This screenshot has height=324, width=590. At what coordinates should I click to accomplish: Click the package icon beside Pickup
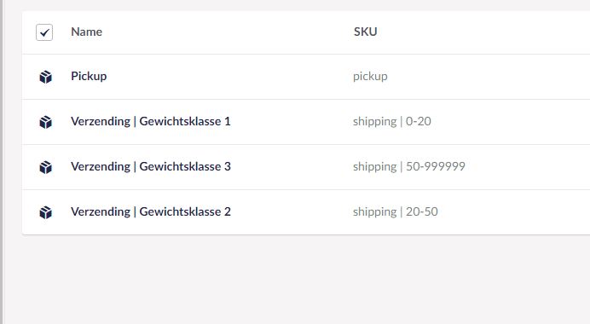pyautogui.click(x=45, y=77)
